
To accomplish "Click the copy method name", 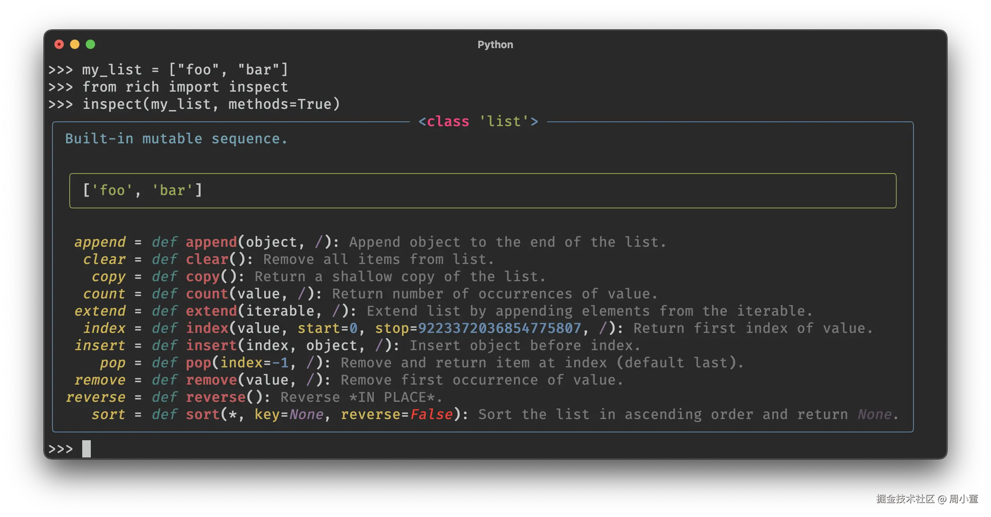I will point(108,277).
